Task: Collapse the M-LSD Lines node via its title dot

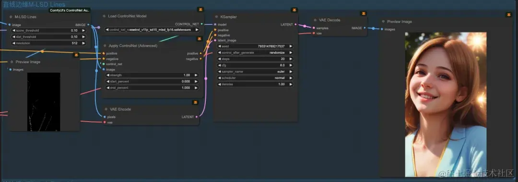Action: (11, 17)
